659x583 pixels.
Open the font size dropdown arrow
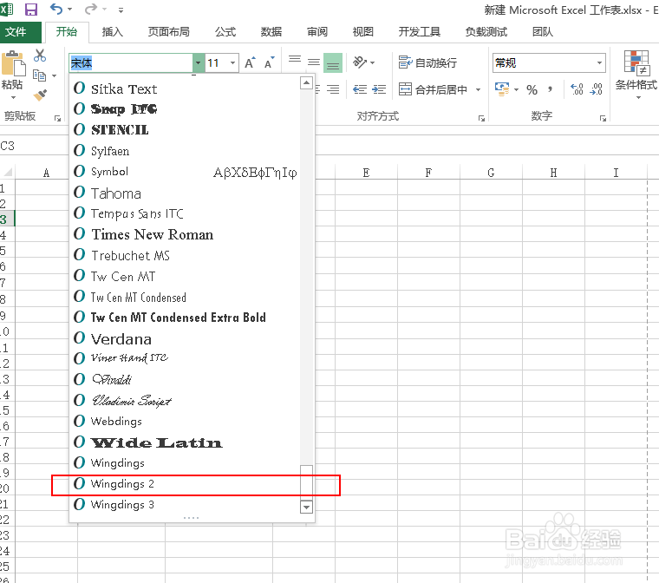pos(232,63)
